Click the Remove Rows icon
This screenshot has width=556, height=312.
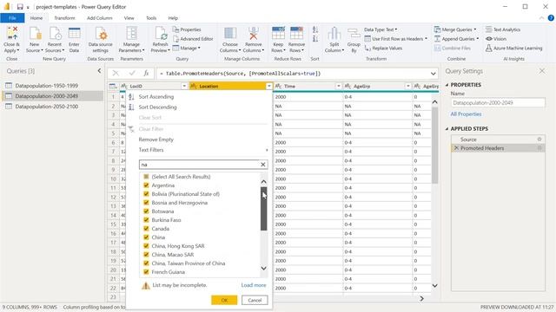(296, 34)
